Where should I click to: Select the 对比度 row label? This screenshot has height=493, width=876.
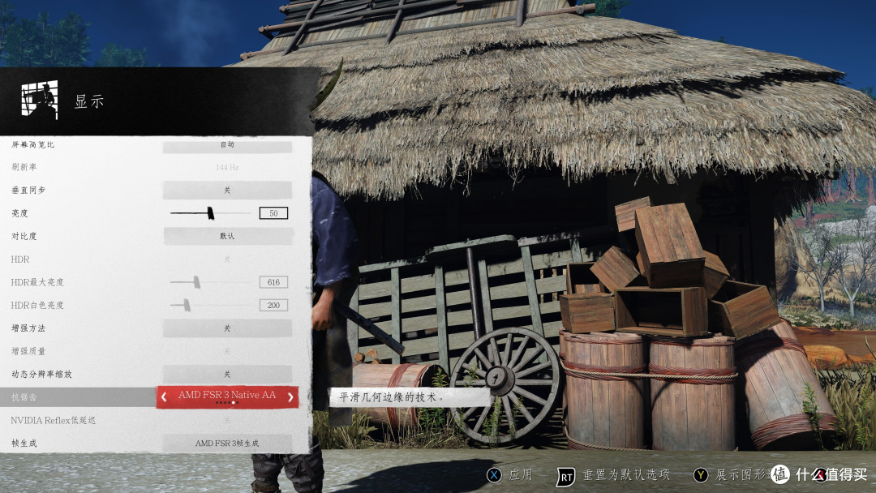point(24,236)
